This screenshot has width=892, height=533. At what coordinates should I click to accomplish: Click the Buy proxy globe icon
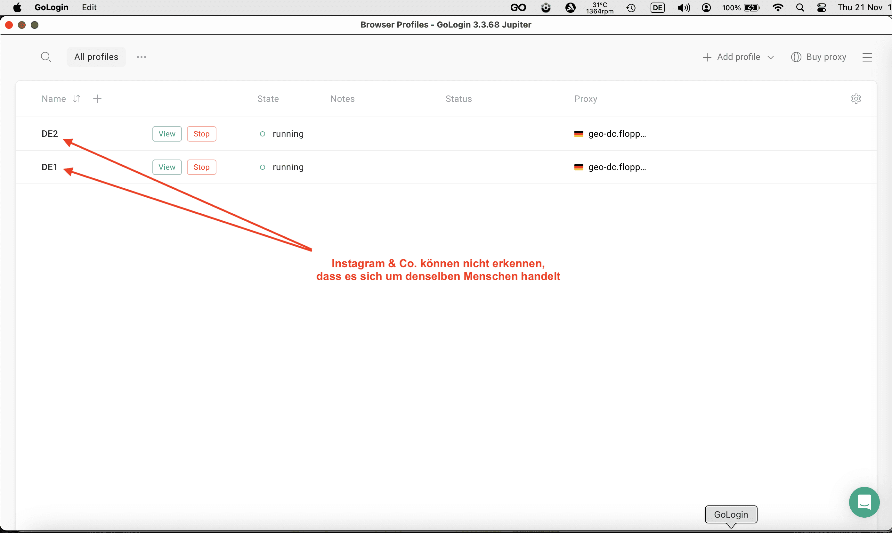(796, 57)
